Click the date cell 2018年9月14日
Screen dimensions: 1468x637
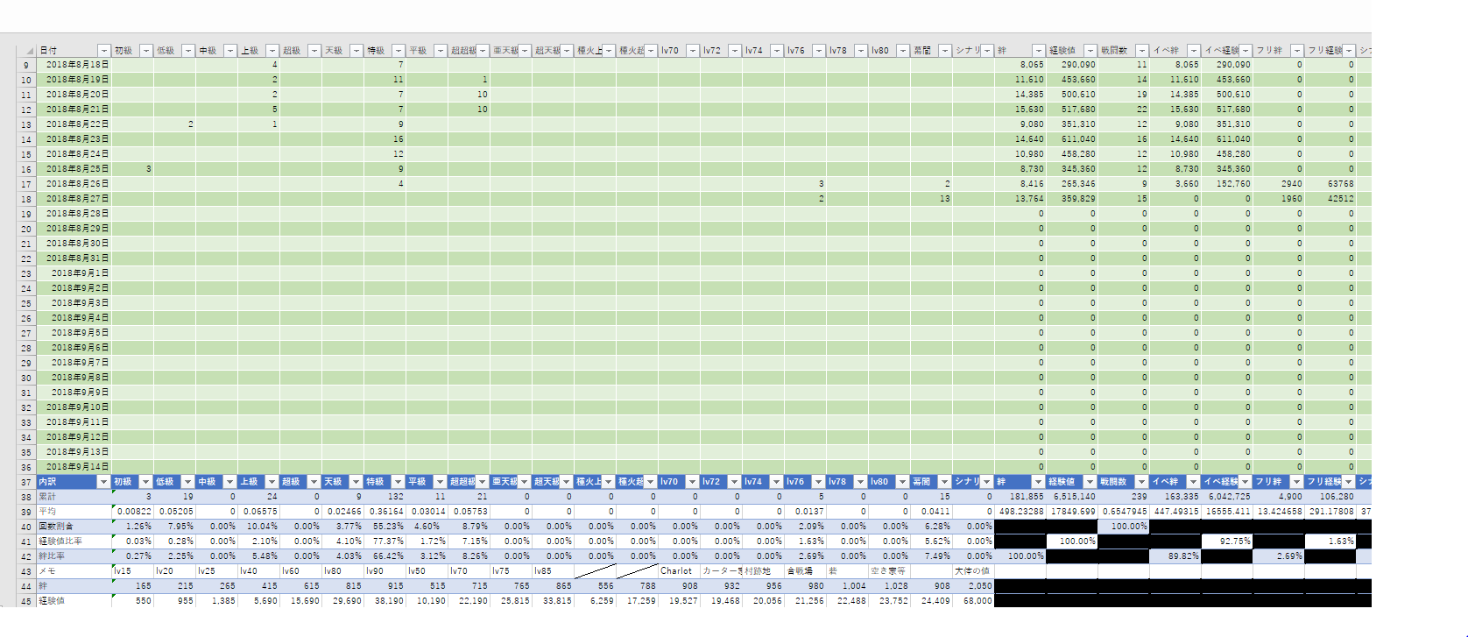pyautogui.click(x=79, y=467)
